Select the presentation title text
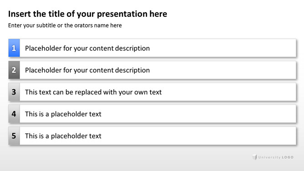Viewport: 304px width, 171px height. [x=88, y=14]
